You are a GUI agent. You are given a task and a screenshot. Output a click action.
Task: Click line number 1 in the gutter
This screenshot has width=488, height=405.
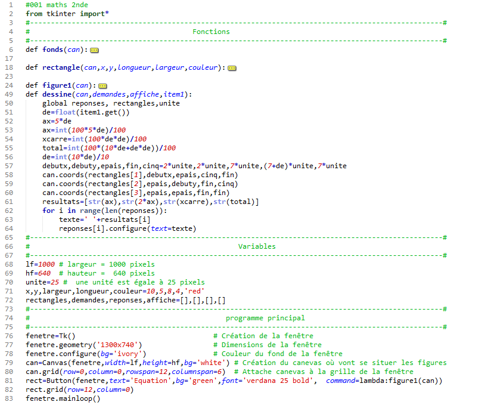(11, 5)
